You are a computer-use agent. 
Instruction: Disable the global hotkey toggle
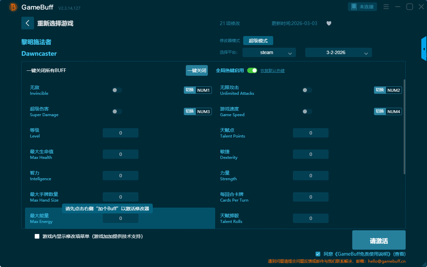point(252,70)
